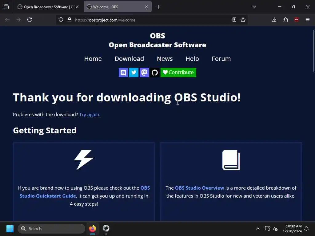
Task: Click the page vertical scrollbar thumb
Action: [313, 51]
